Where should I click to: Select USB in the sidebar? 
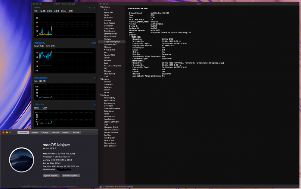click(x=106, y=77)
